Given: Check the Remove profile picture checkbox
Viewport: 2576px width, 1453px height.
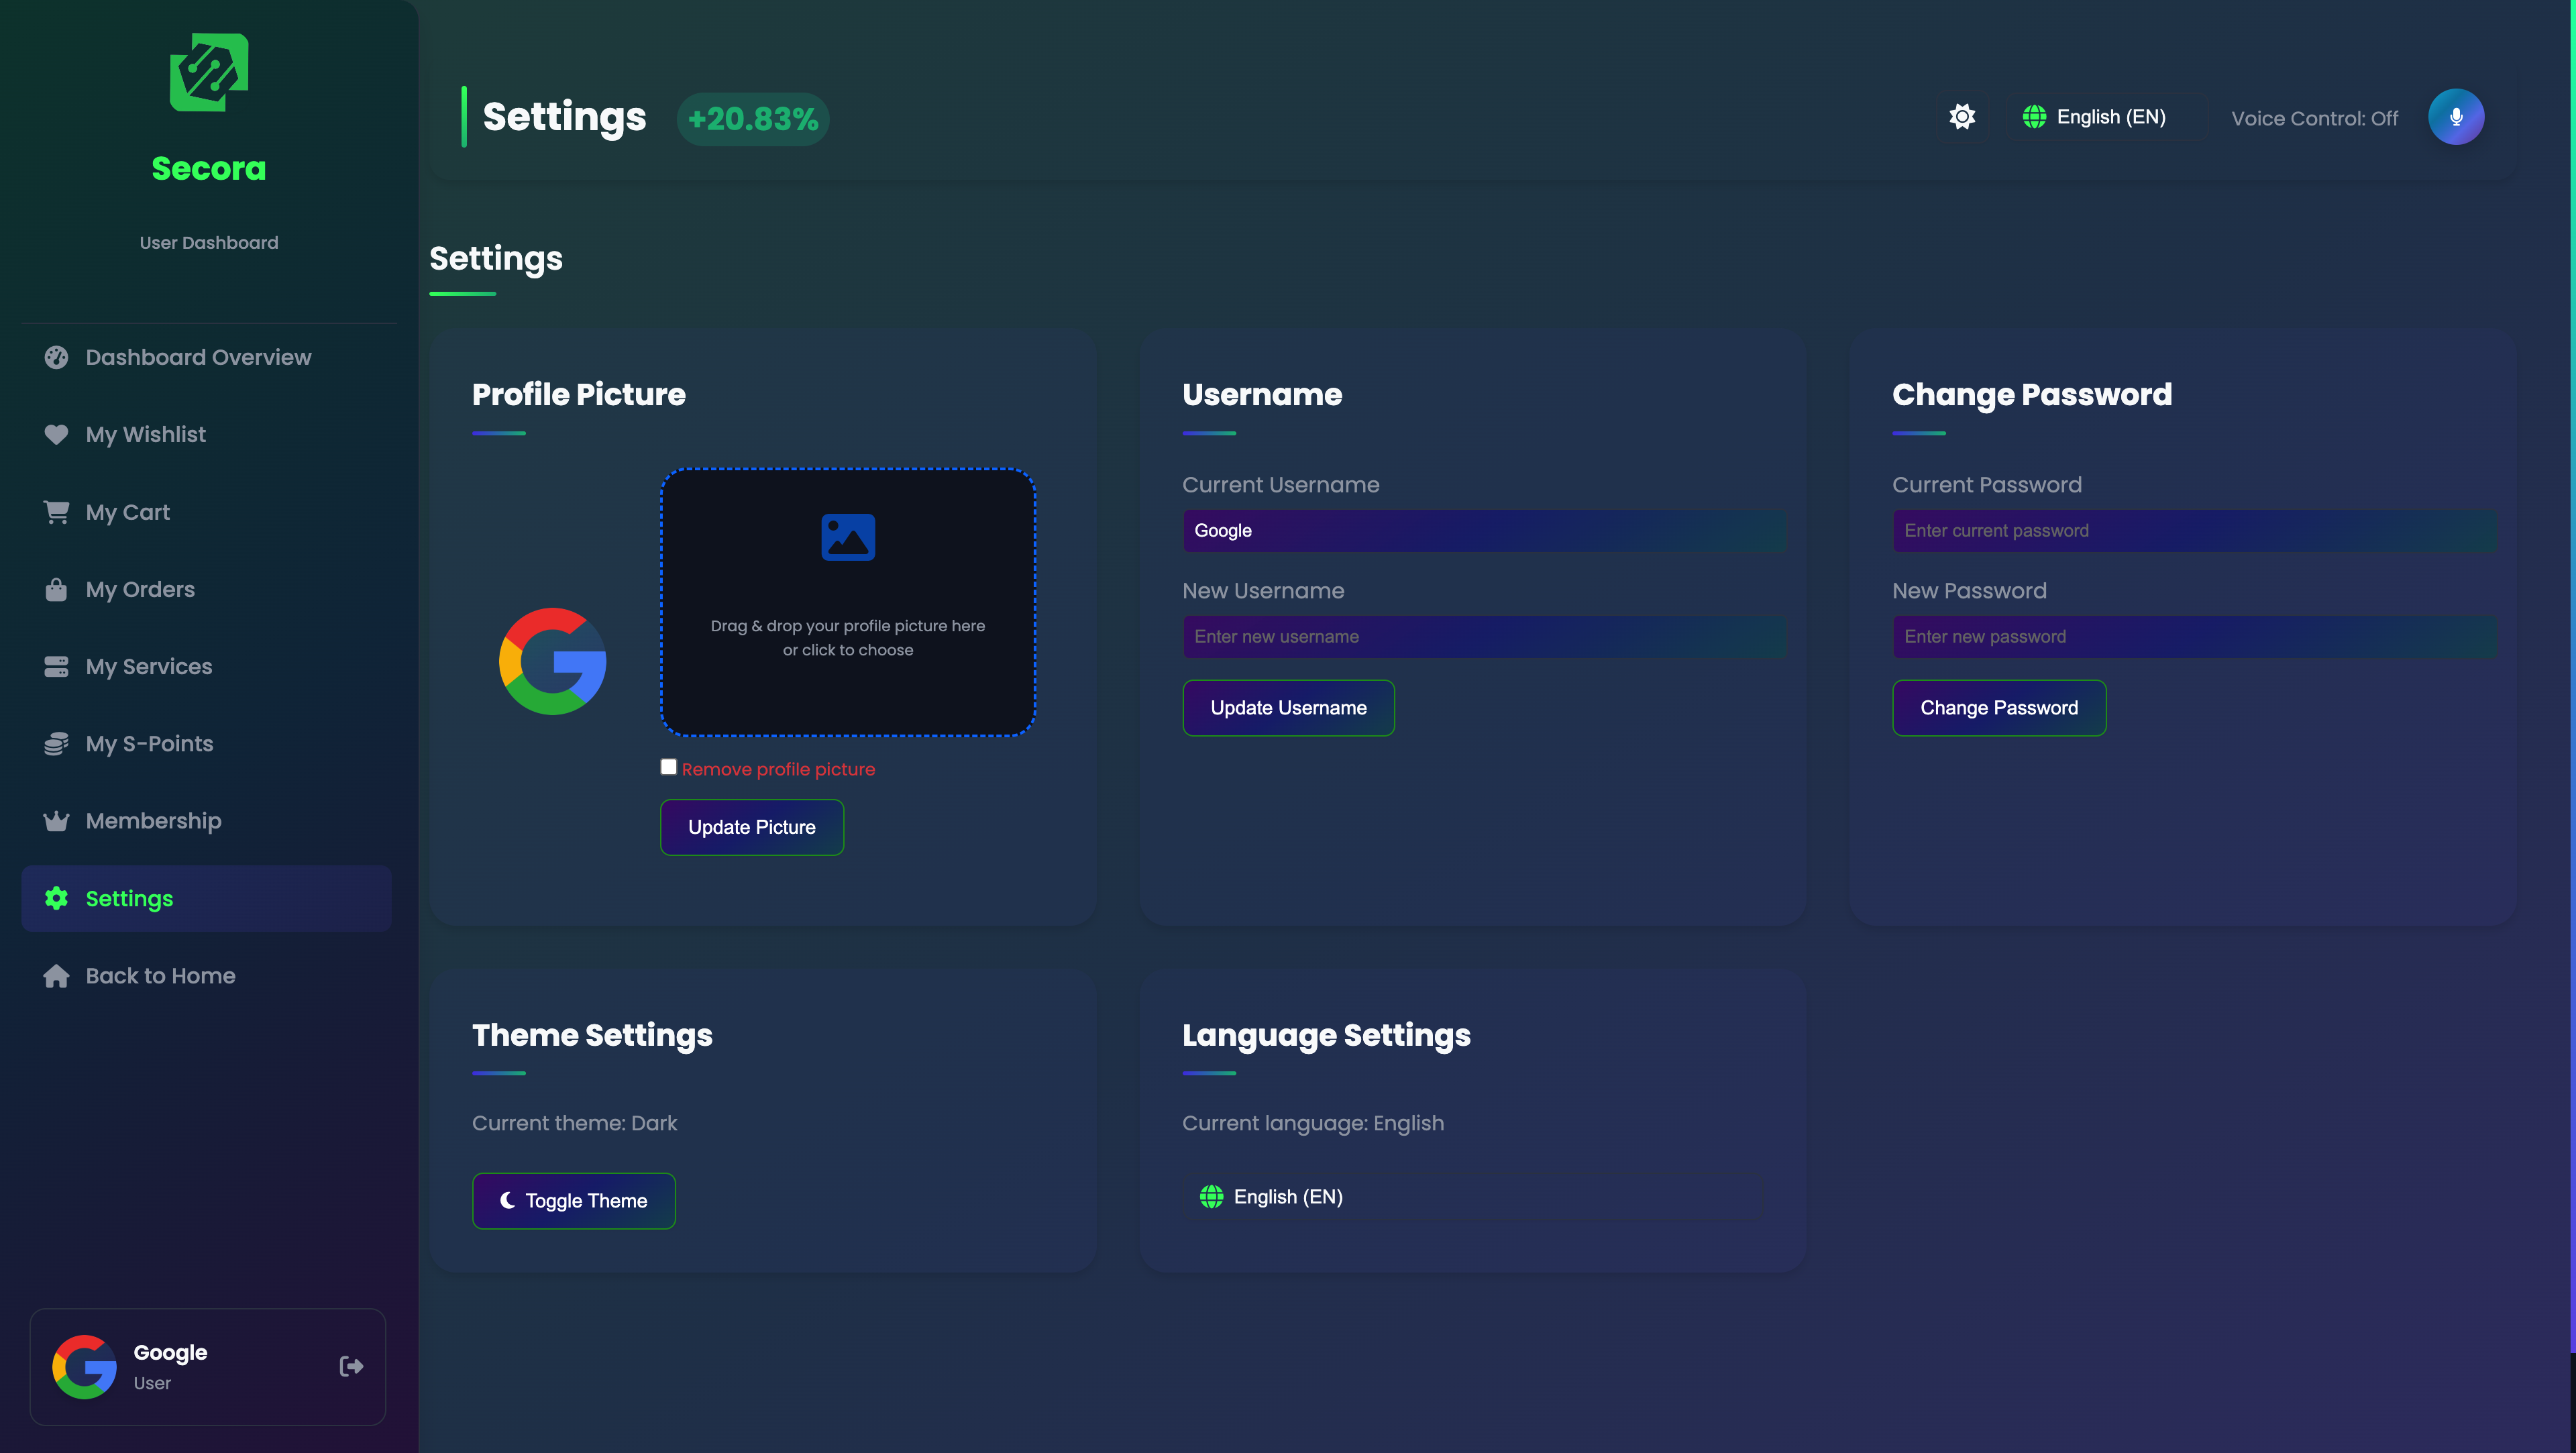Looking at the screenshot, I should (x=668, y=767).
